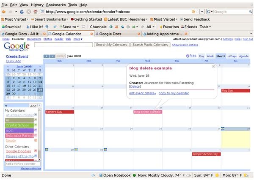Open the All channels dropdown

150,27
